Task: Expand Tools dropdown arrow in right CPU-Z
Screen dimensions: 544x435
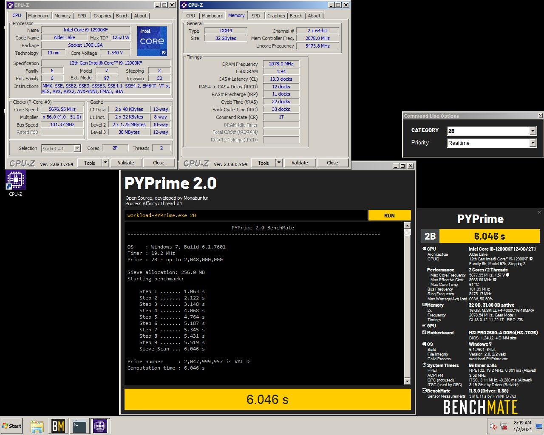Action: pyautogui.click(x=279, y=163)
